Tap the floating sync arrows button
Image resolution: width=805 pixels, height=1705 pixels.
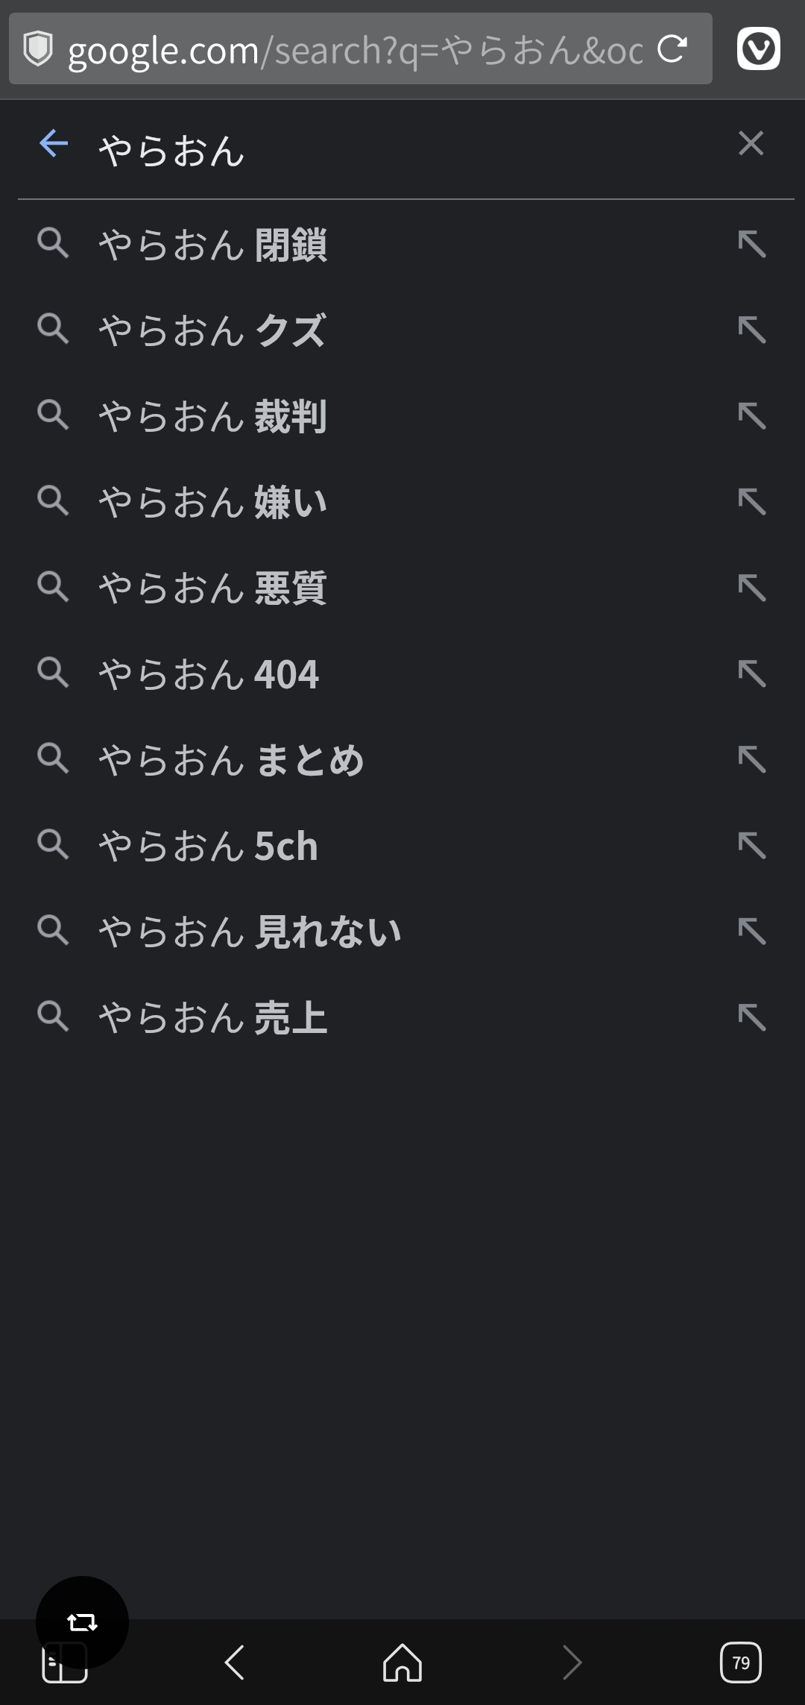click(82, 1621)
